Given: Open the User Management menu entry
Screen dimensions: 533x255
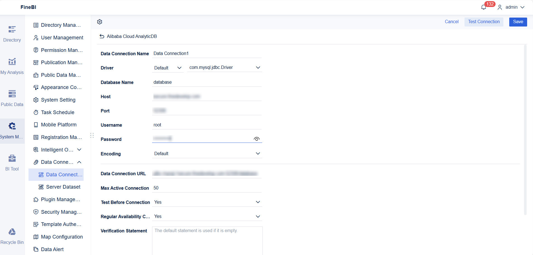Looking at the screenshot, I should [58, 38].
